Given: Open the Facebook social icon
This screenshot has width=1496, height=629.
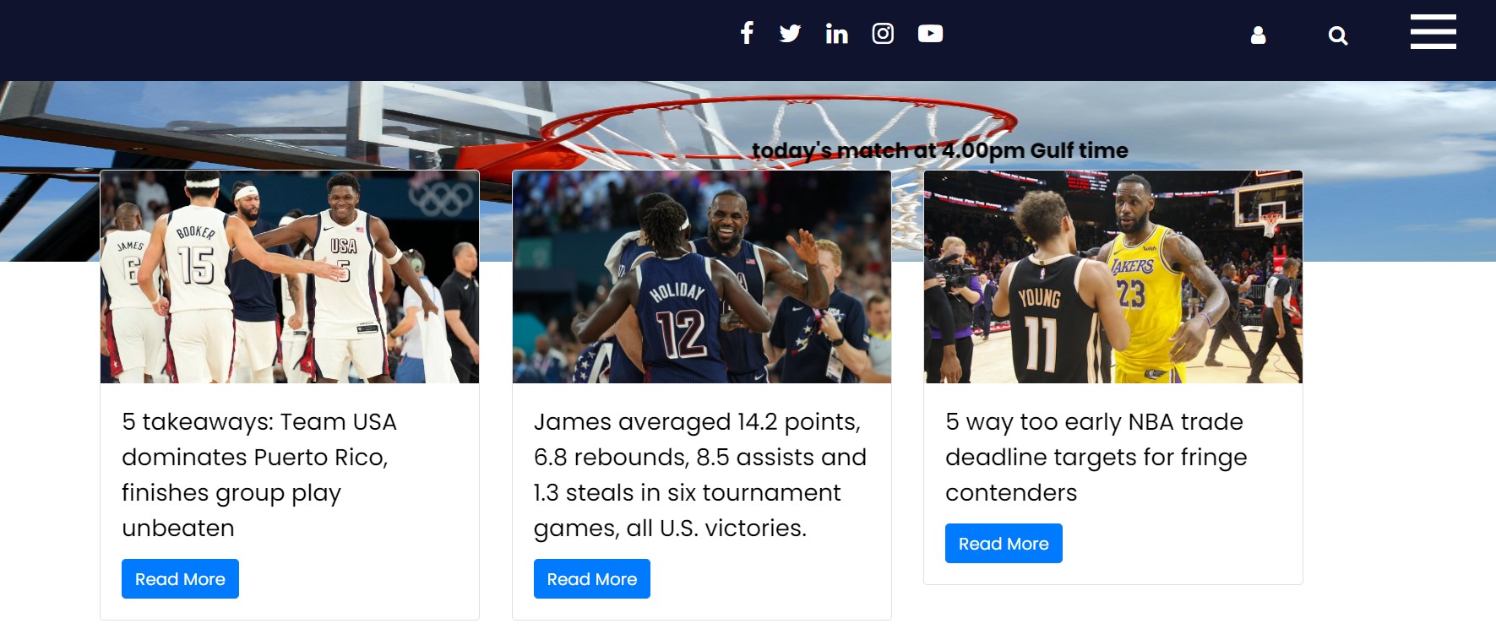Looking at the screenshot, I should 747,33.
